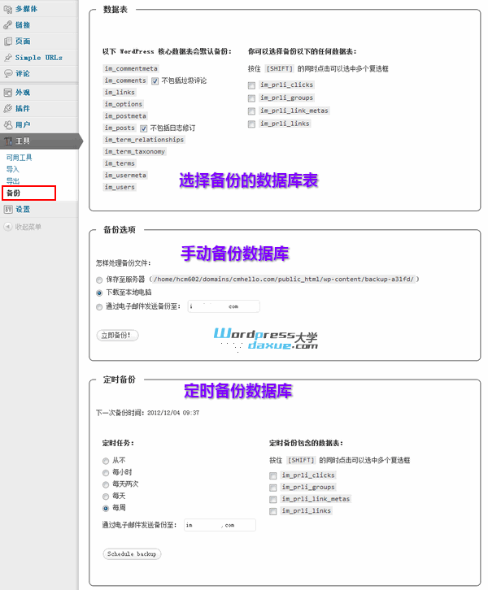
Task: Click the im_options table name
Action: coord(124,104)
